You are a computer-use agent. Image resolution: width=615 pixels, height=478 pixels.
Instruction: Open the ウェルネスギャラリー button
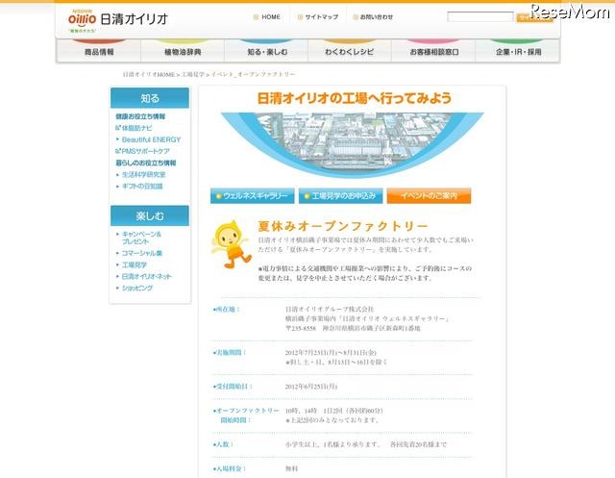(252, 196)
